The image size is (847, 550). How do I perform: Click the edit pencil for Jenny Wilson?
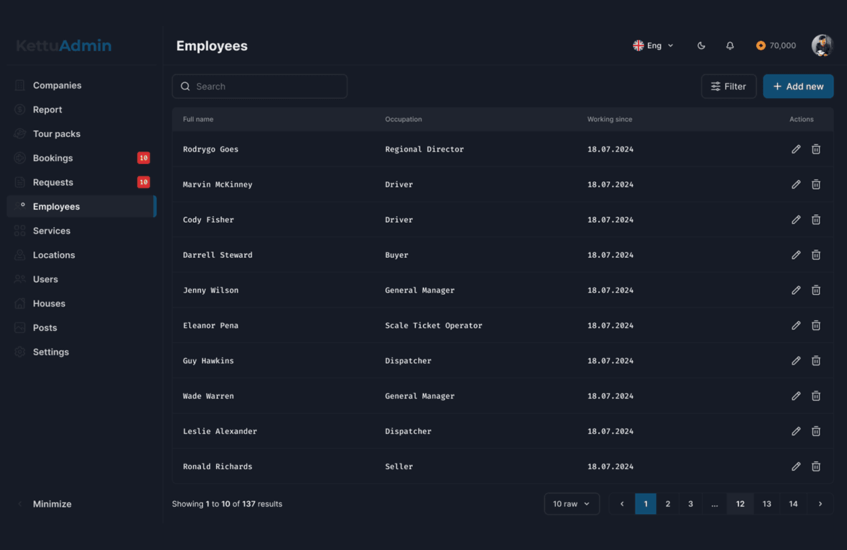point(796,290)
